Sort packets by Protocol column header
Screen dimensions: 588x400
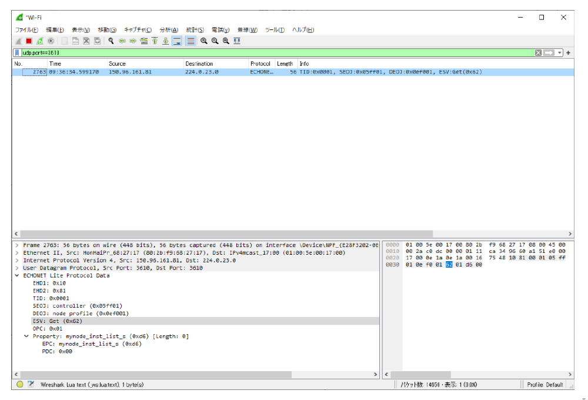click(x=262, y=64)
